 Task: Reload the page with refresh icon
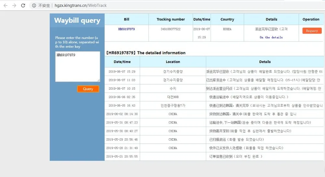tap(23, 6)
